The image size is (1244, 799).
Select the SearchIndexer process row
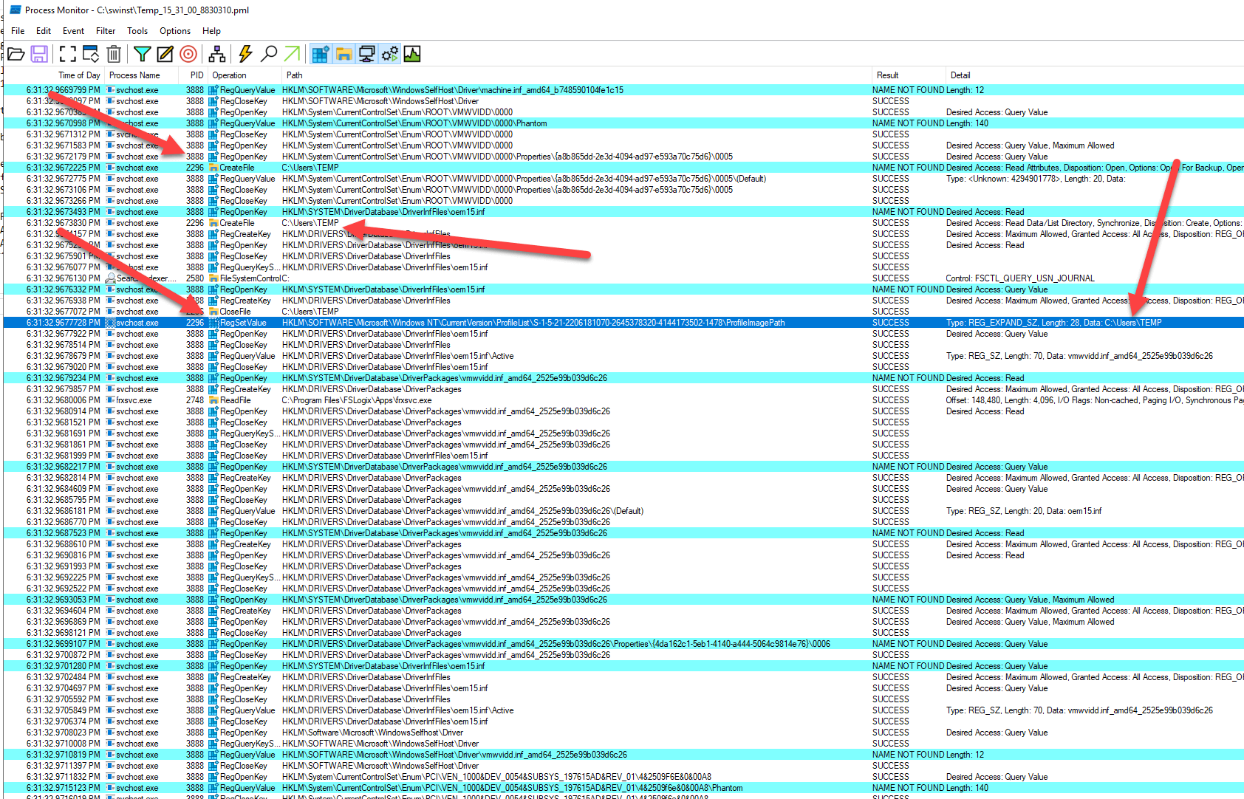[623, 278]
